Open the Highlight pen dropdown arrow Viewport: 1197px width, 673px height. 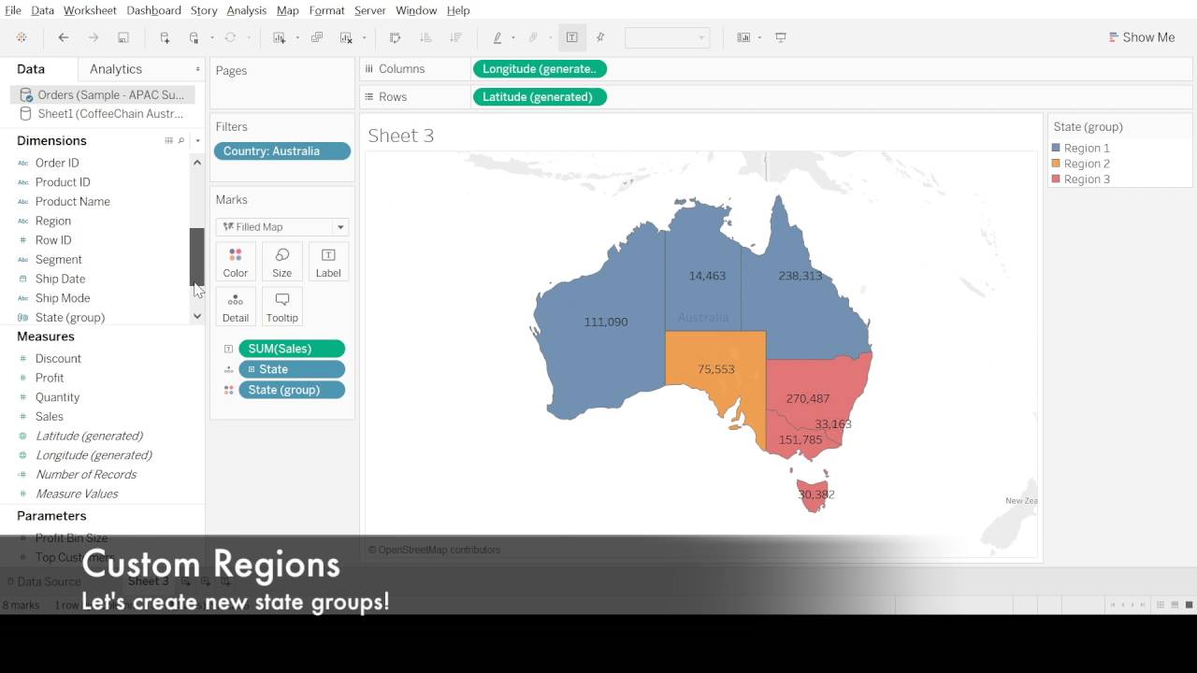coord(512,37)
